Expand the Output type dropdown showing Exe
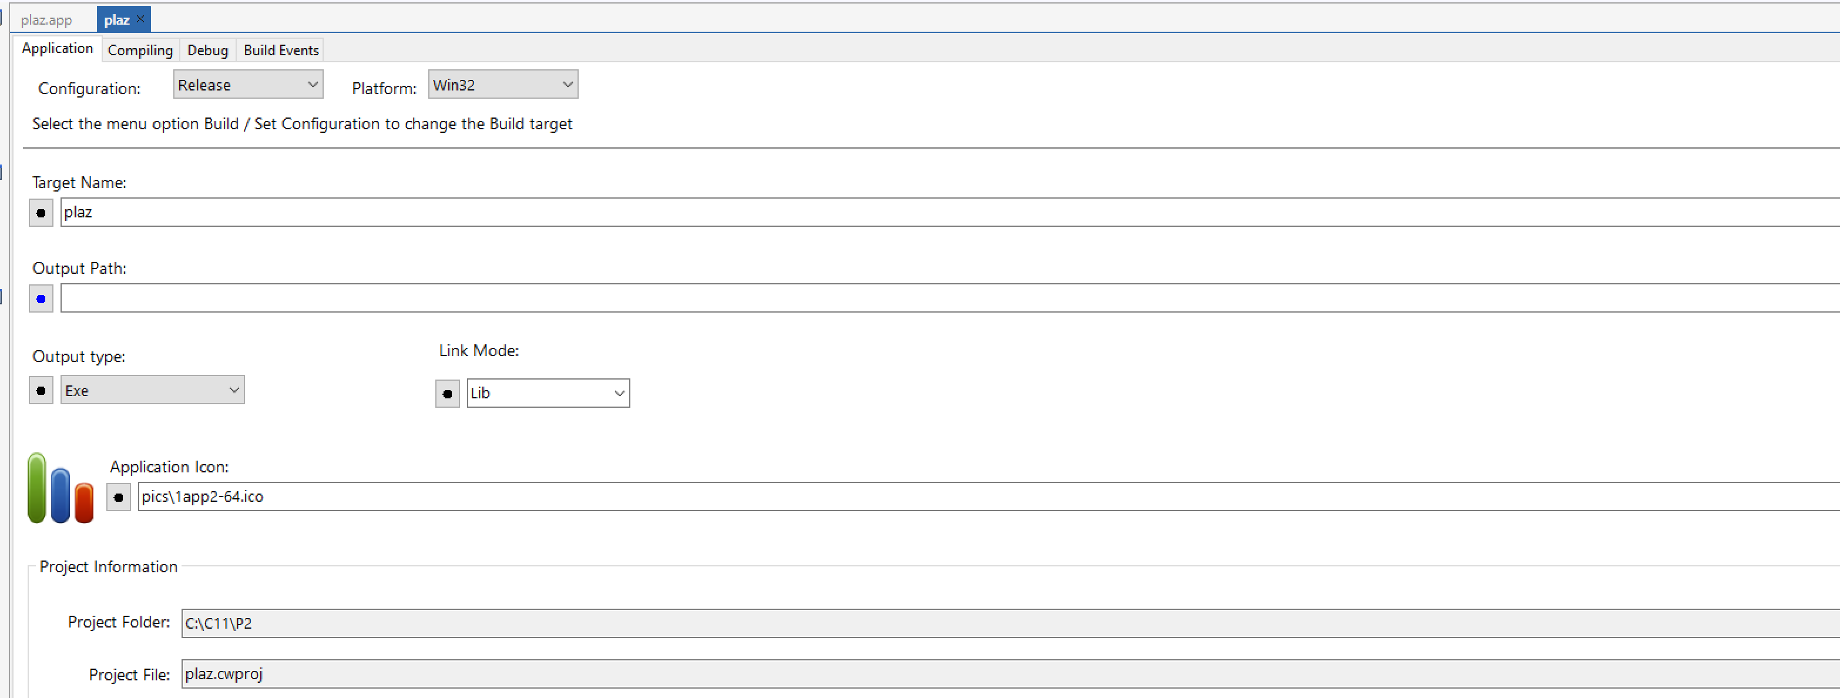 [152, 390]
